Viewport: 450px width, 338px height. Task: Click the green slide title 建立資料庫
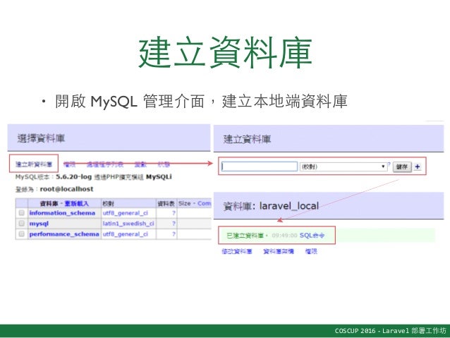pyautogui.click(x=225, y=52)
